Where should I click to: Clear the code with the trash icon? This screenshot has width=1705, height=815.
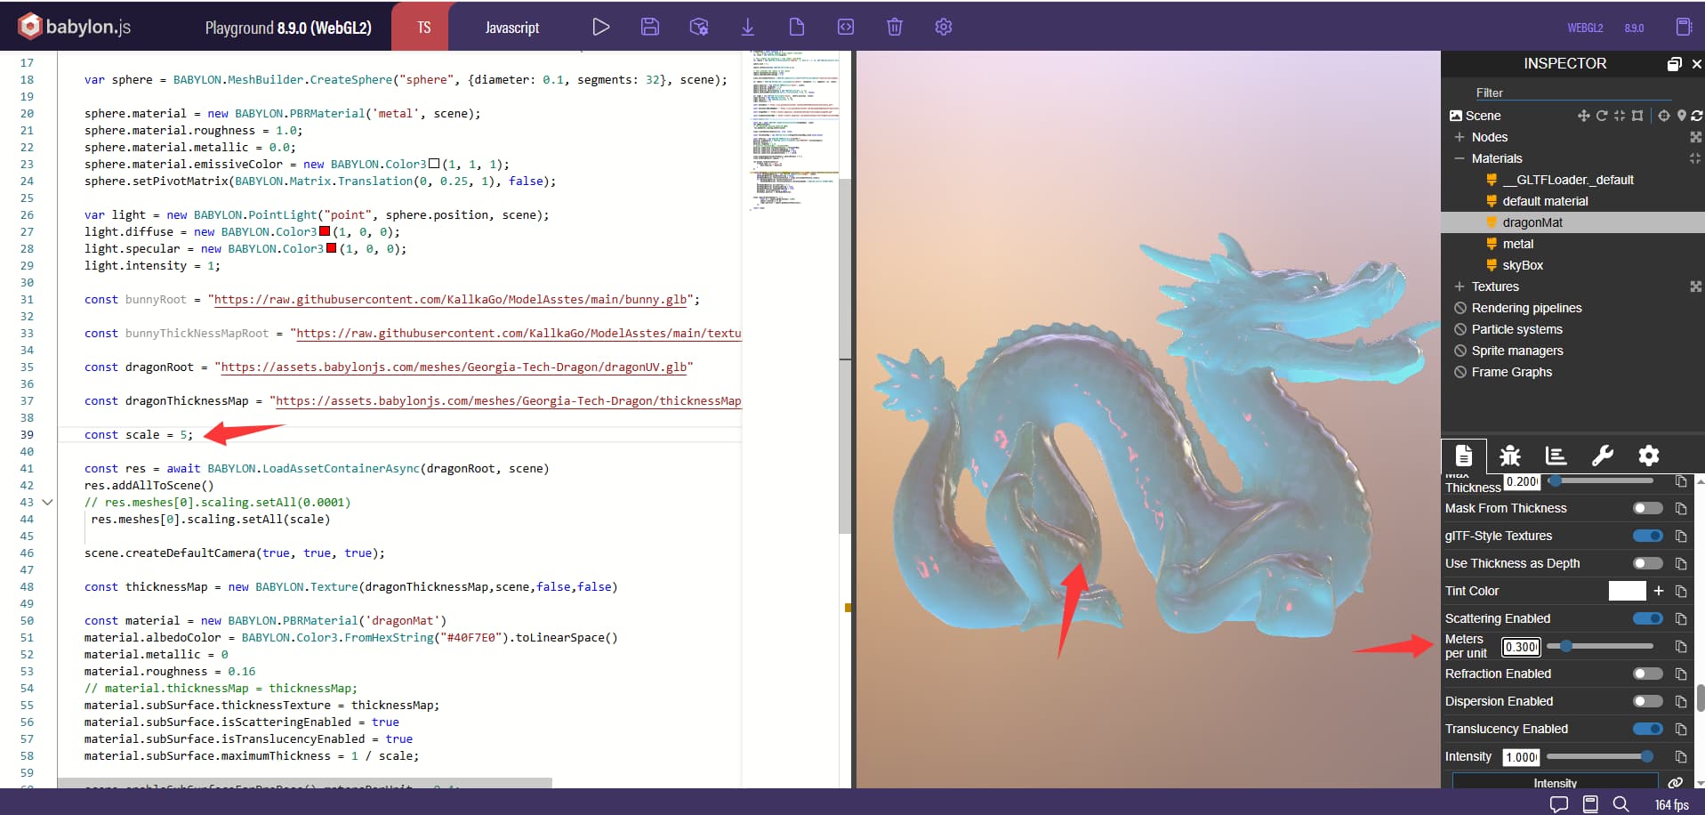tap(895, 27)
